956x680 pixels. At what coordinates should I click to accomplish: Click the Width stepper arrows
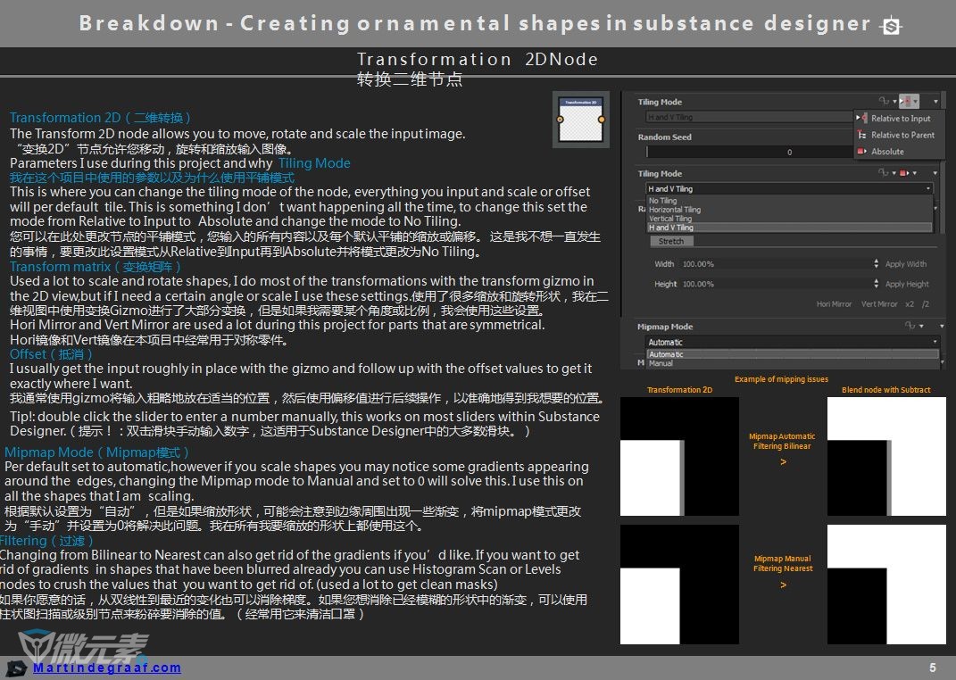(x=877, y=264)
